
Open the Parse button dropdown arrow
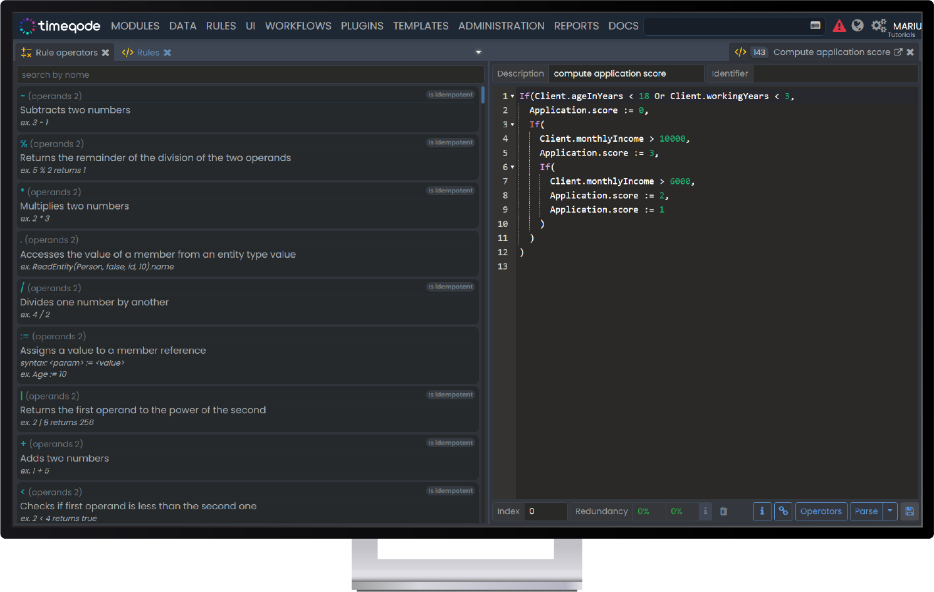(890, 511)
